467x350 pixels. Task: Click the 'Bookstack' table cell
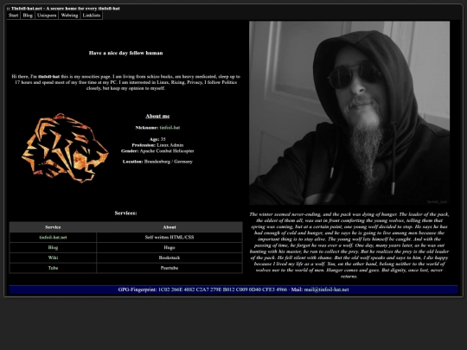coord(170,258)
